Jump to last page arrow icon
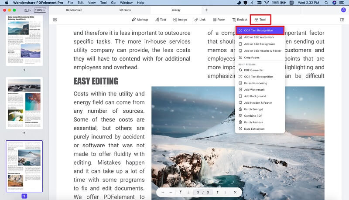 point(188,193)
